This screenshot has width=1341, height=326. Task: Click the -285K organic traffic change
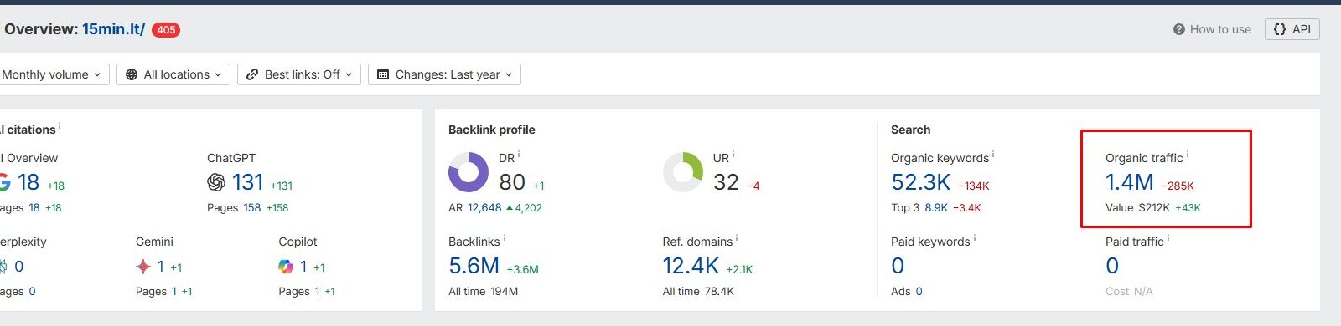click(1178, 186)
